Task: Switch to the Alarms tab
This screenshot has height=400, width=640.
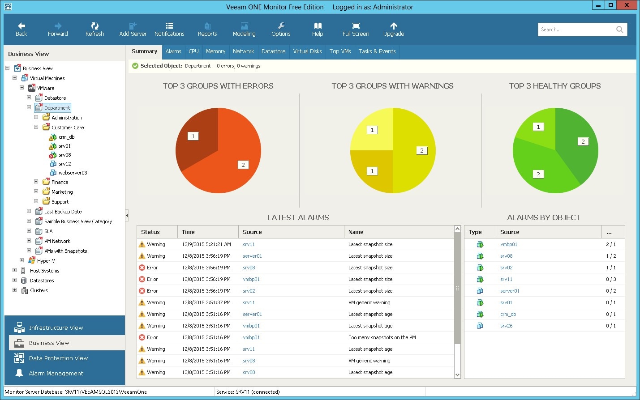Action: pyautogui.click(x=173, y=51)
